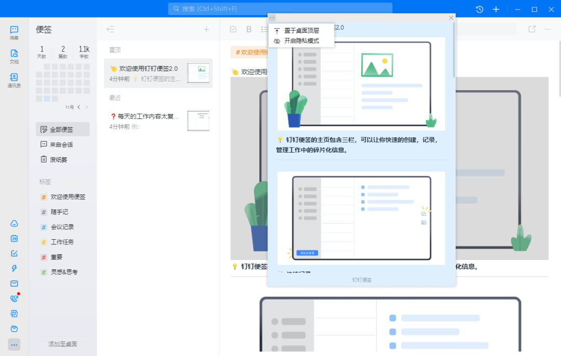
Task: Open the phone call sidebar icon
Action: (x=14, y=298)
